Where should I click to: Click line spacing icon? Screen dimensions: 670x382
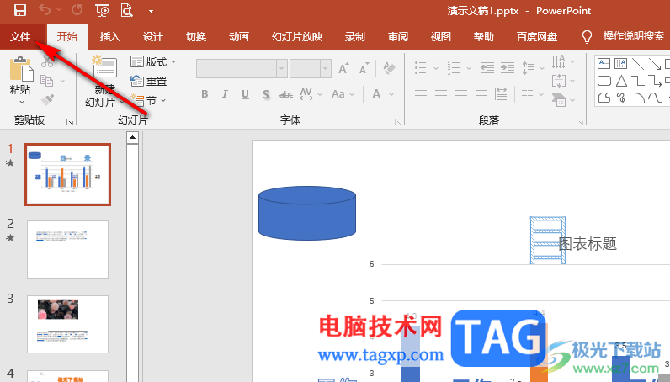click(529, 68)
